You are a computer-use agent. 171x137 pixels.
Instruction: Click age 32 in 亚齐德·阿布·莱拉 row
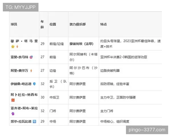point(42,111)
